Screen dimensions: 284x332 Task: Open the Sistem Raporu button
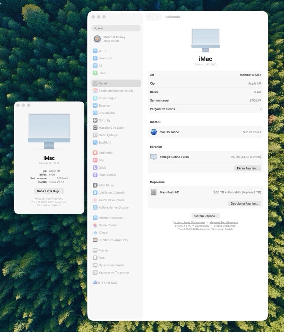[x=206, y=216]
